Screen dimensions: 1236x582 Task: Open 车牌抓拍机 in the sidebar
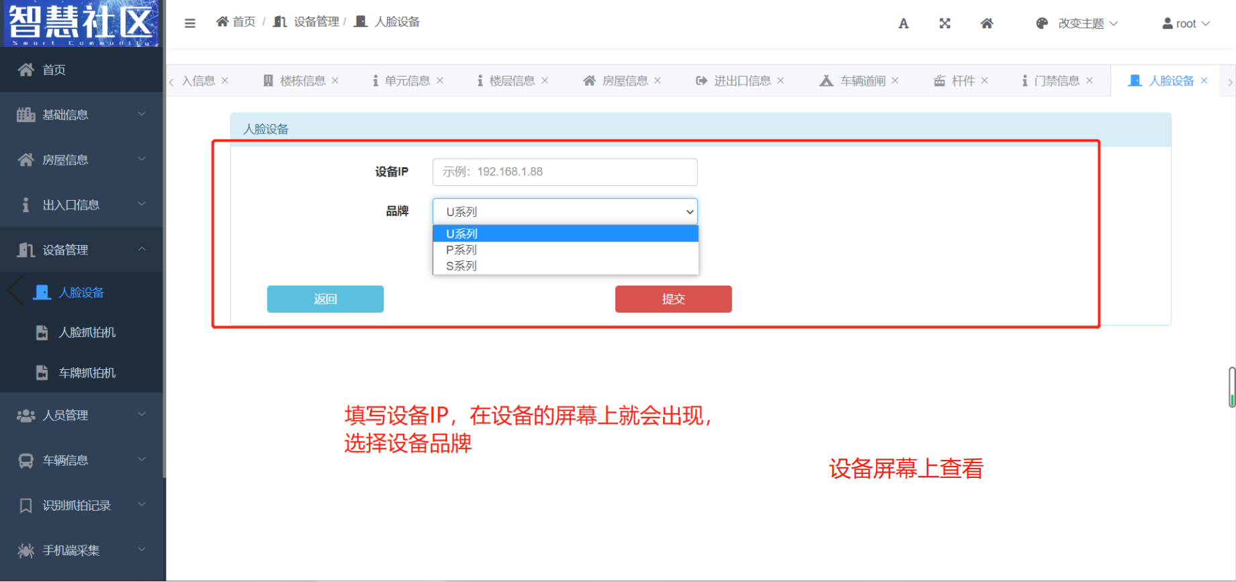tap(81, 373)
